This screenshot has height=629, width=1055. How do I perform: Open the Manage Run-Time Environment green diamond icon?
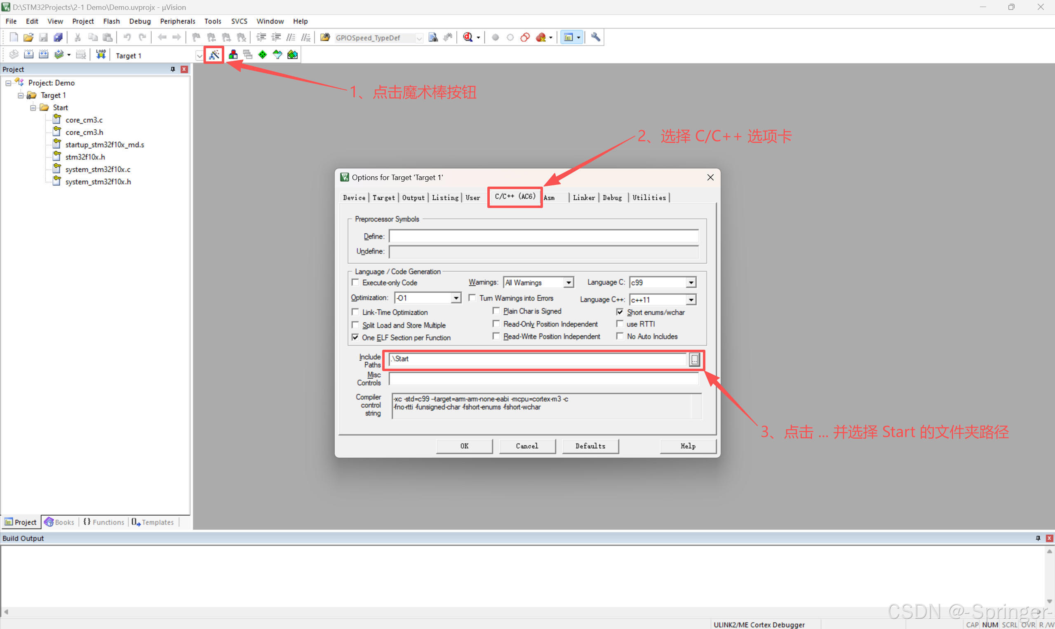coord(263,55)
